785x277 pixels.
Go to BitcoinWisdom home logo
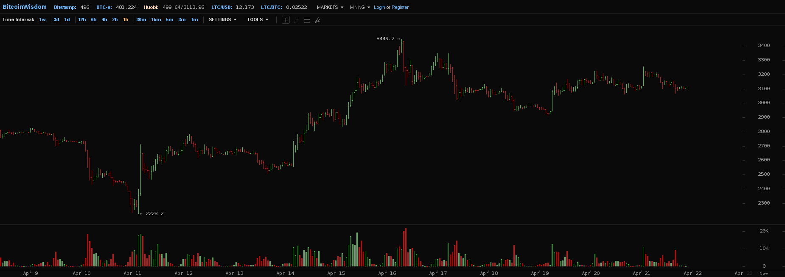[x=25, y=7]
